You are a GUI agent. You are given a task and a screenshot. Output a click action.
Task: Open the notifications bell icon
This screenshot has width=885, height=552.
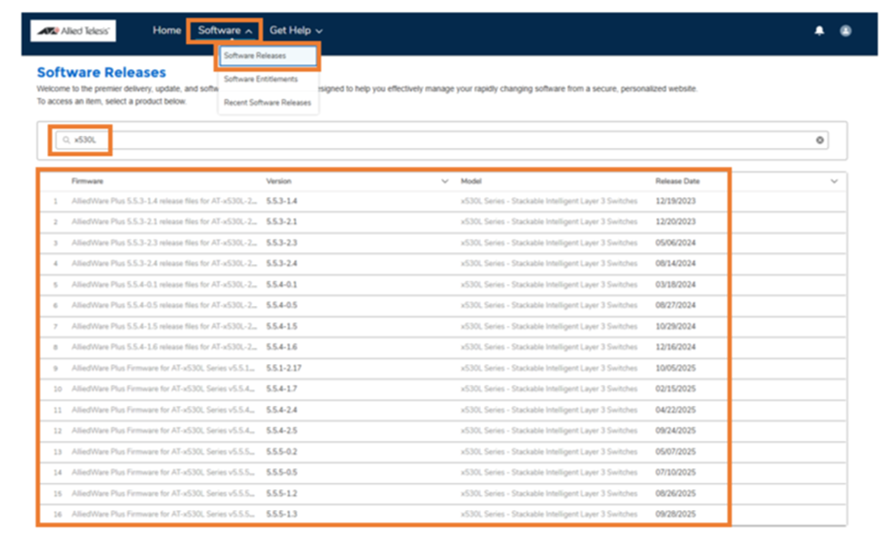[819, 31]
